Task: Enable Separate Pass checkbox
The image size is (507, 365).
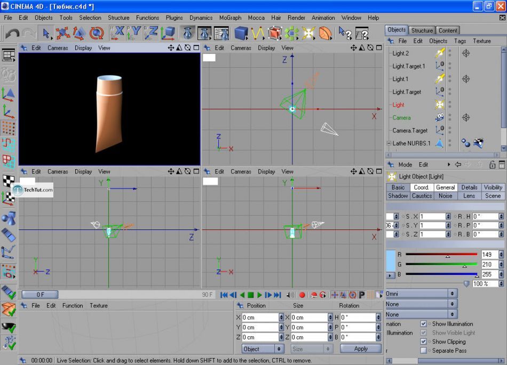Action: tap(423, 351)
